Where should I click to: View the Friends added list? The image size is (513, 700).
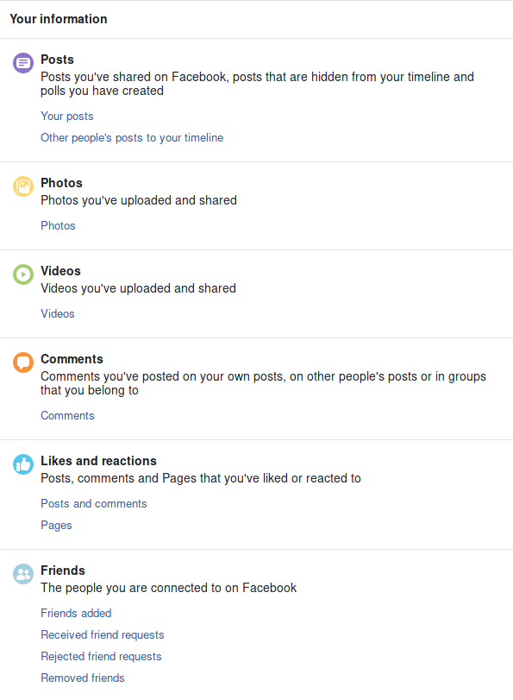coord(76,613)
